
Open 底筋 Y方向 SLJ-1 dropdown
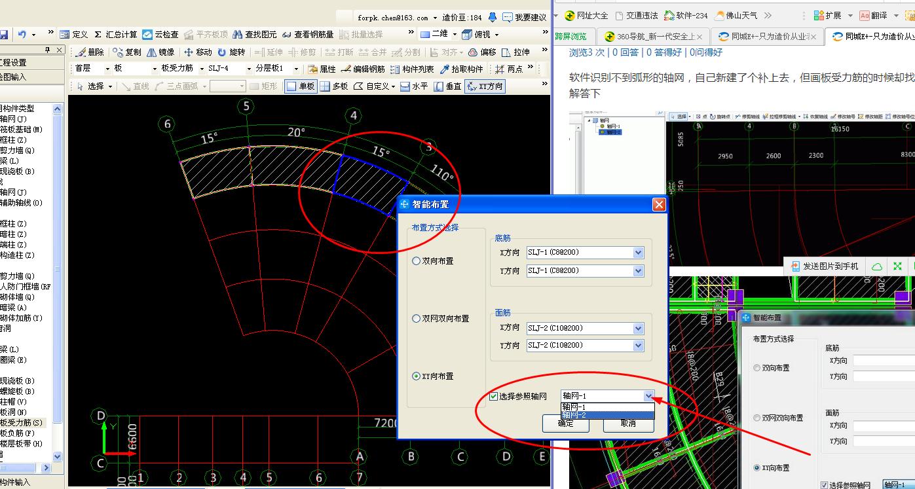click(639, 271)
